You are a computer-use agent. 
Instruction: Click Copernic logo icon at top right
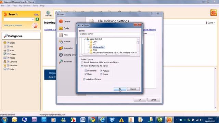(x=214, y=13)
